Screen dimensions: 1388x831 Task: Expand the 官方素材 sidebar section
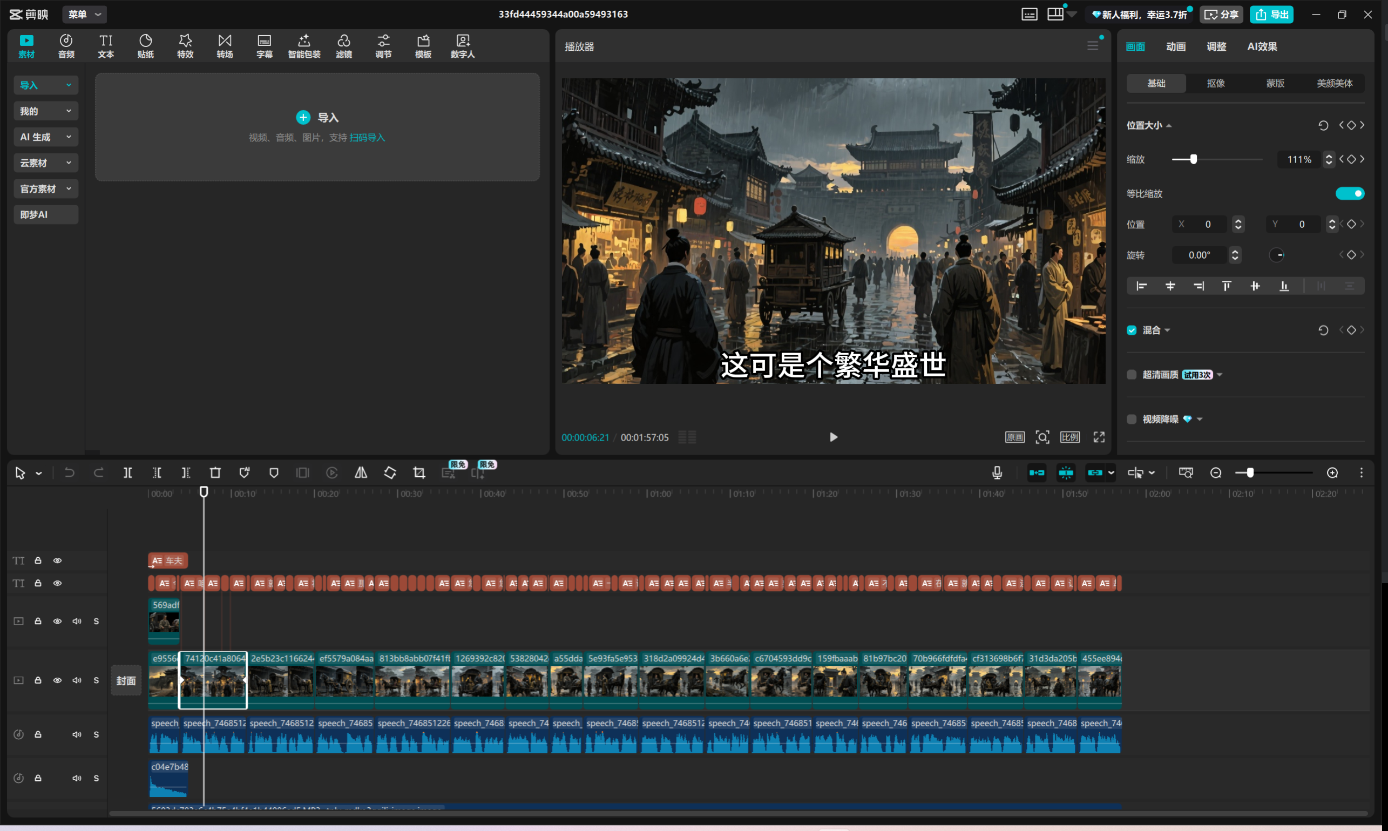pyautogui.click(x=46, y=188)
